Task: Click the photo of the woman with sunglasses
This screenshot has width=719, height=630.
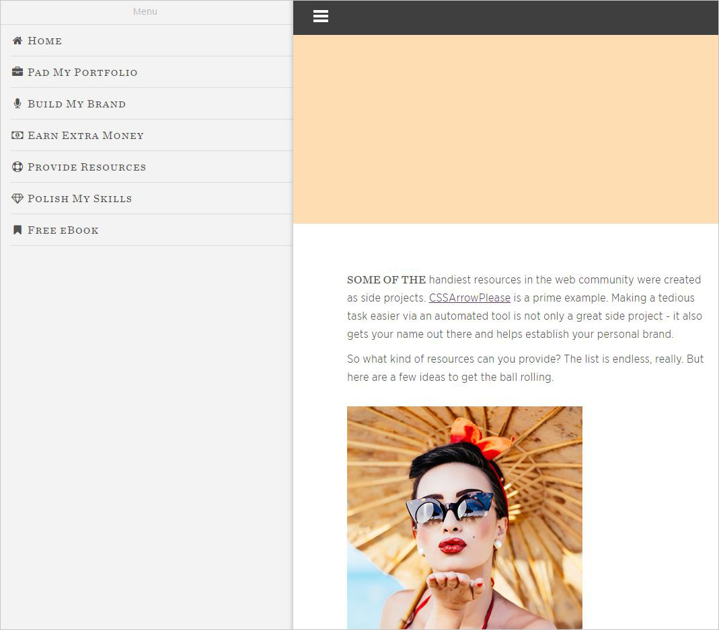Action: [x=465, y=518]
